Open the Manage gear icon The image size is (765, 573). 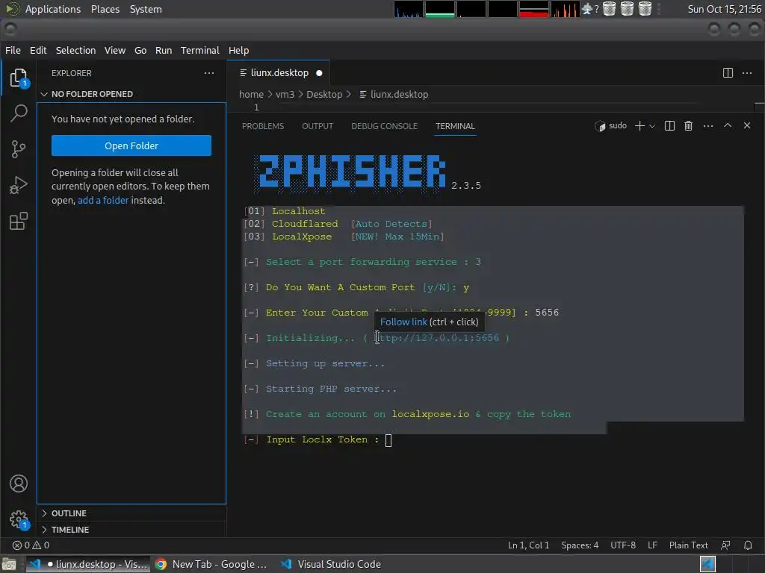coord(19,519)
